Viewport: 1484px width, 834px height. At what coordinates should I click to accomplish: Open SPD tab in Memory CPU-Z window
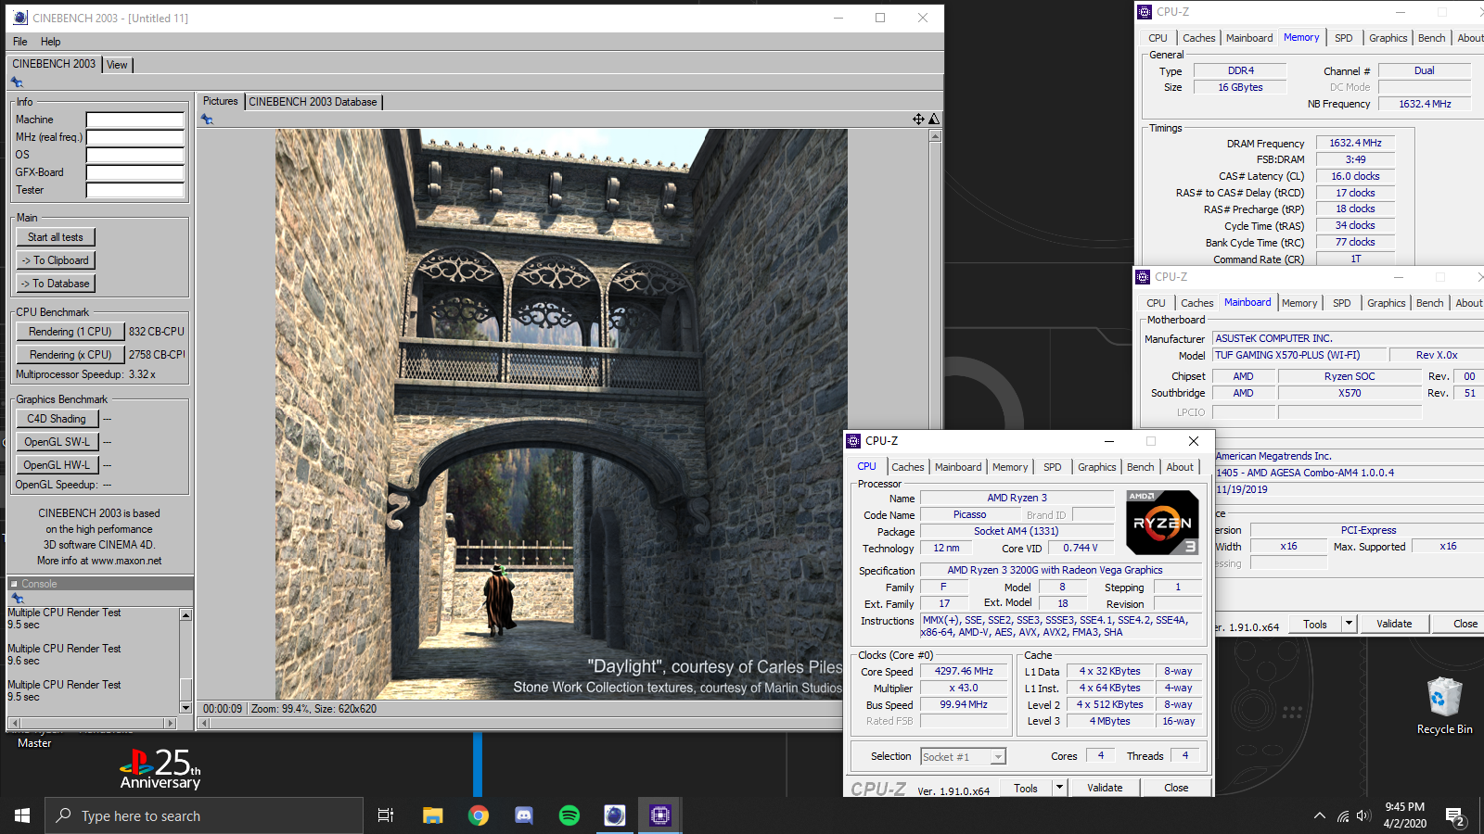[1344, 38]
